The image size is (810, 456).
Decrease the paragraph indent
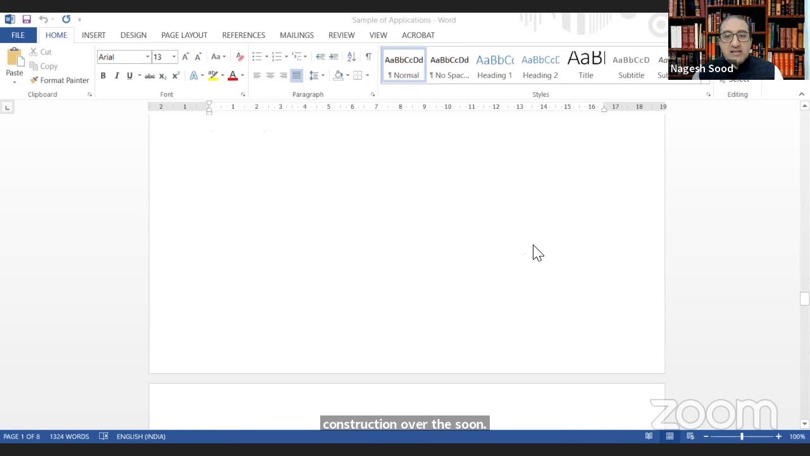point(320,57)
